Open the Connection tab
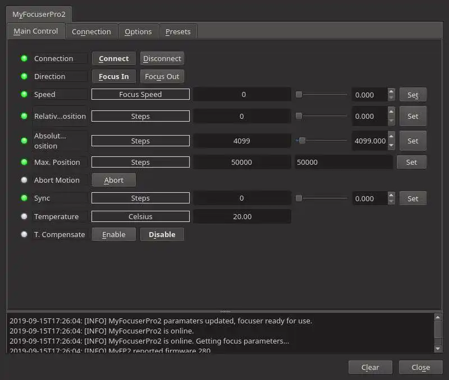The width and height of the screenshot is (449, 380). click(x=91, y=31)
